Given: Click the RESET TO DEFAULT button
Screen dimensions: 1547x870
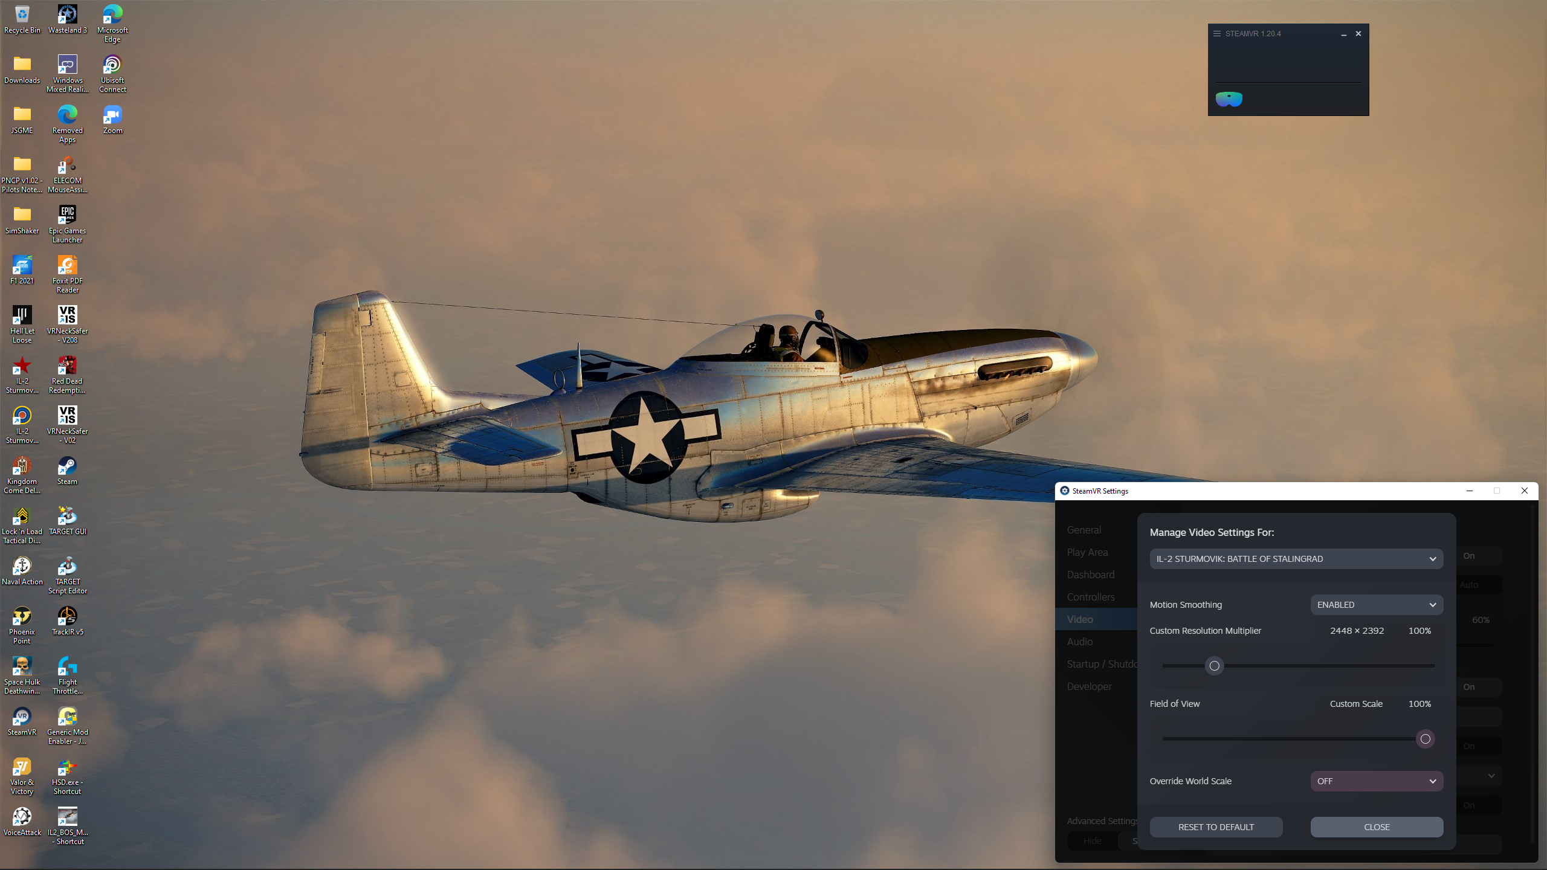Looking at the screenshot, I should (x=1216, y=827).
